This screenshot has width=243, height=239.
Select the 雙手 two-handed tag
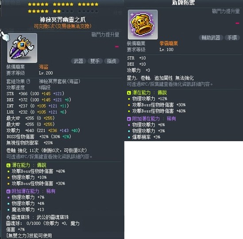[95, 61]
